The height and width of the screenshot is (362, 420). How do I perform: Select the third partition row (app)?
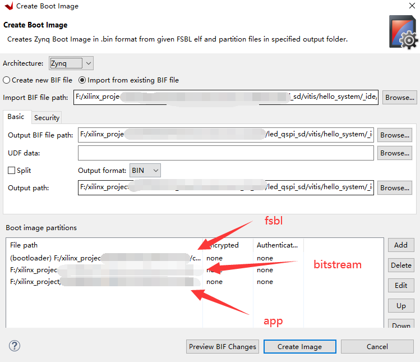pyautogui.click(x=195, y=282)
